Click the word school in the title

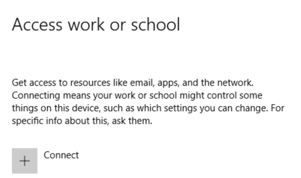pyautogui.click(x=155, y=25)
